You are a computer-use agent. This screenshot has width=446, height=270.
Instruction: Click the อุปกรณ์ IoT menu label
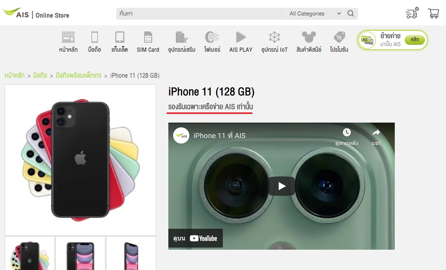coord(274,50)
